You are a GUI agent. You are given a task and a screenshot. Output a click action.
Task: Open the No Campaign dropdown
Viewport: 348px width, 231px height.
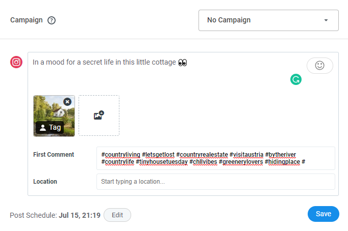268,20
